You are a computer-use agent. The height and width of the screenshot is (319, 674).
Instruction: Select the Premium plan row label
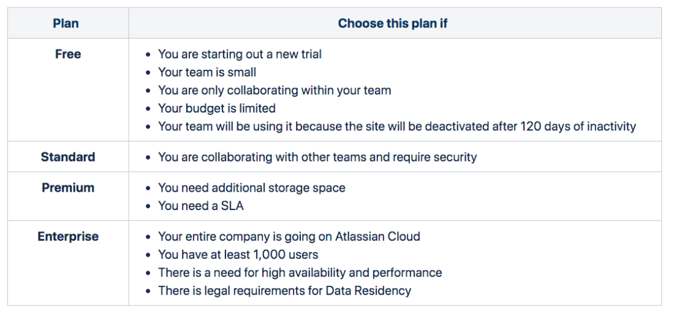coord(67,187)
